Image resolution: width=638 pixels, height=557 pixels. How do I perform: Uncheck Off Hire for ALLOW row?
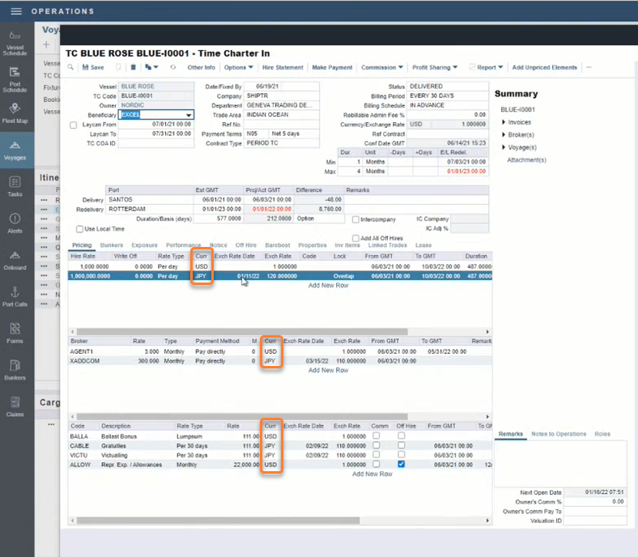pyautogui.click(x=402, y=464)
